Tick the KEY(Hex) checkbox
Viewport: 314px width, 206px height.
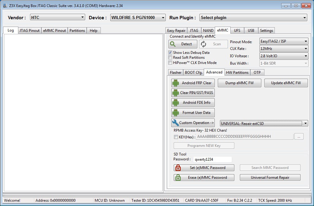[x=176, y=137]
